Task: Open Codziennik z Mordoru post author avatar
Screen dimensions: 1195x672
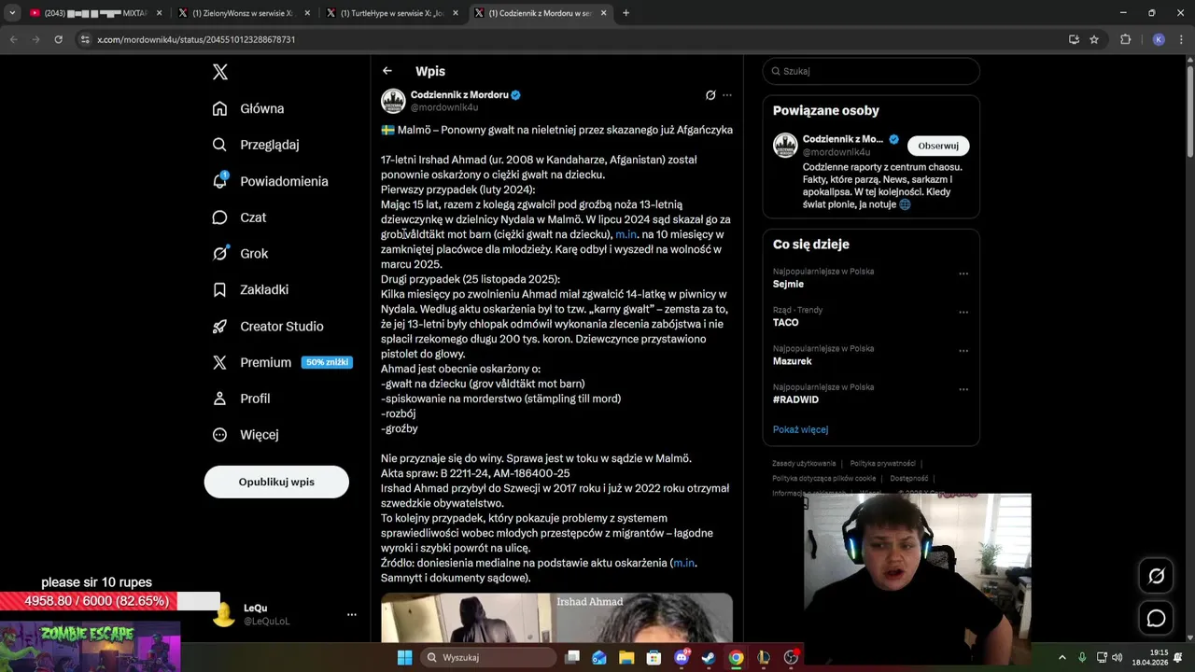Action: click(393, 101)
